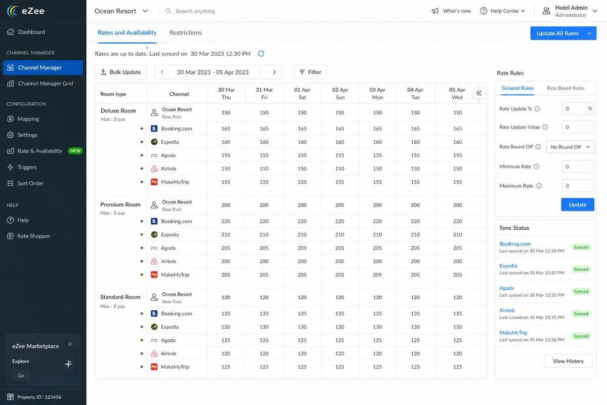This screenshot has width=607, height=405.
Task: Open the MakeMyTrip sync status link
Action: (x=513, y=333)
